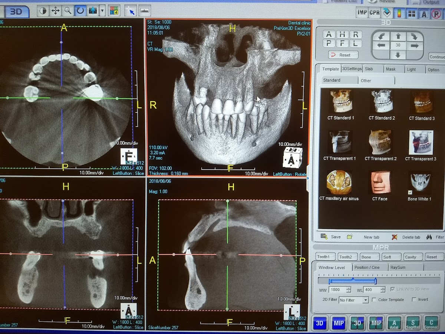Screen dimensions: 445x334
Task: Select the rotate tool
Action: pos(80,11)
